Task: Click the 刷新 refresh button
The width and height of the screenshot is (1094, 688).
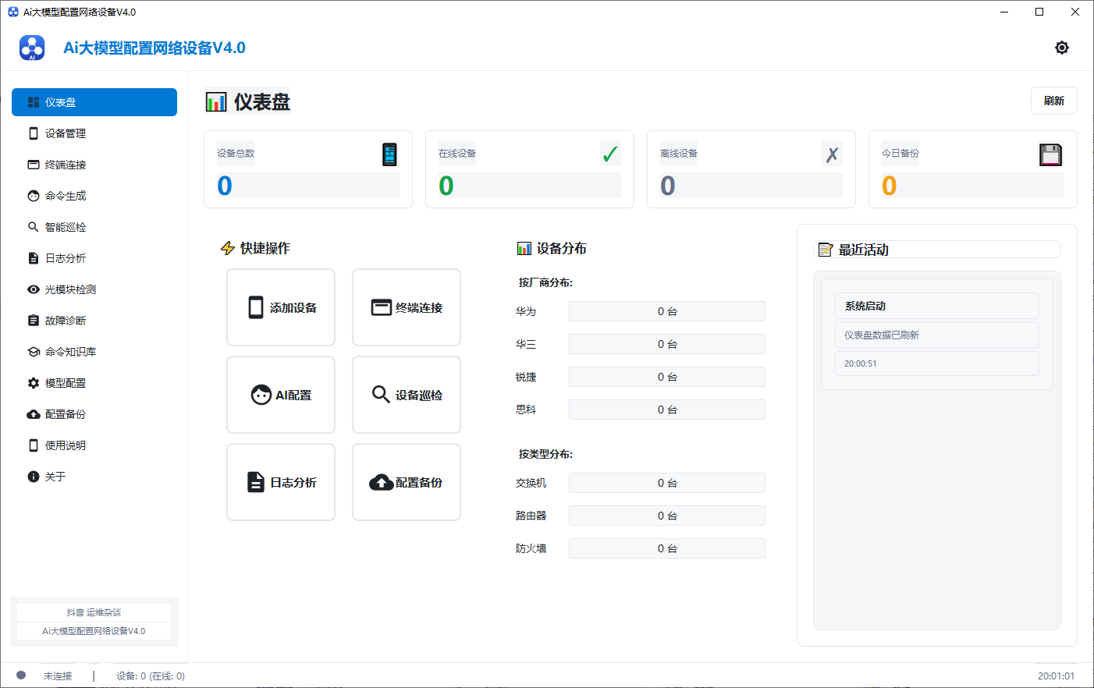Action: [x=1054, y=101]
